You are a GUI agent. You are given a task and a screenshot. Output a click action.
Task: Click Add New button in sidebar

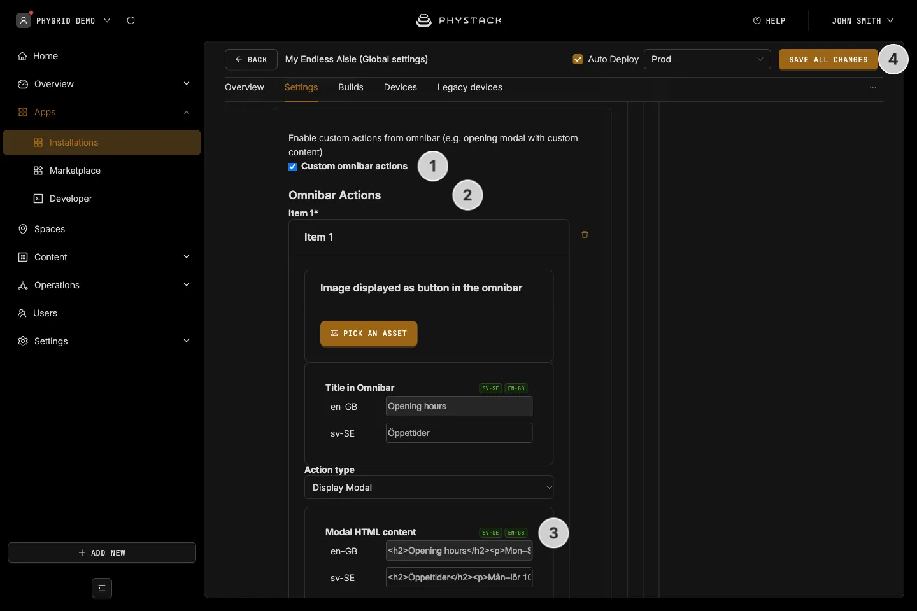pyautogui.click(x=102, y=552)
